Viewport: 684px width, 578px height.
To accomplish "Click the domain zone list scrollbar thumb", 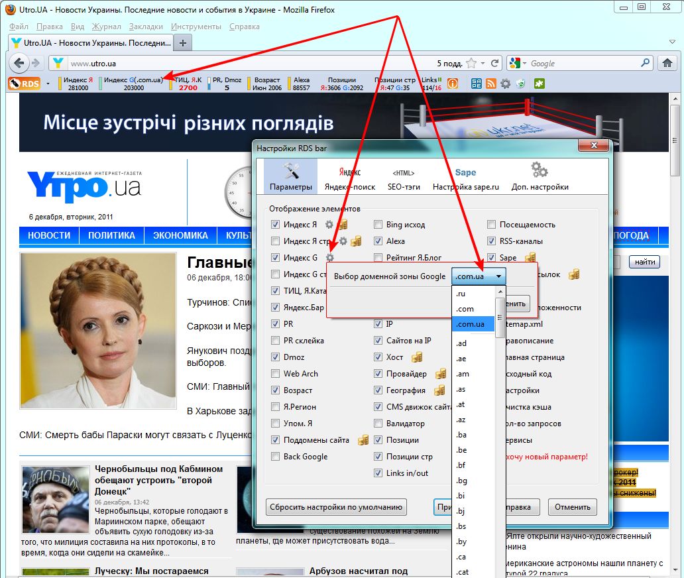I will tap(500, 318).
